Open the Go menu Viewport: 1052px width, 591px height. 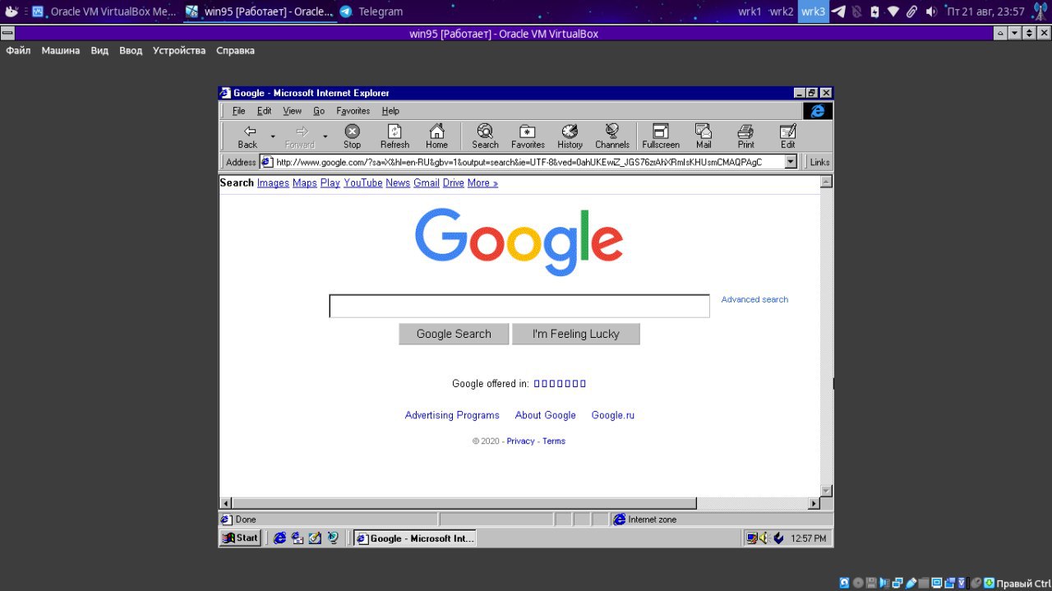(319, 111)
